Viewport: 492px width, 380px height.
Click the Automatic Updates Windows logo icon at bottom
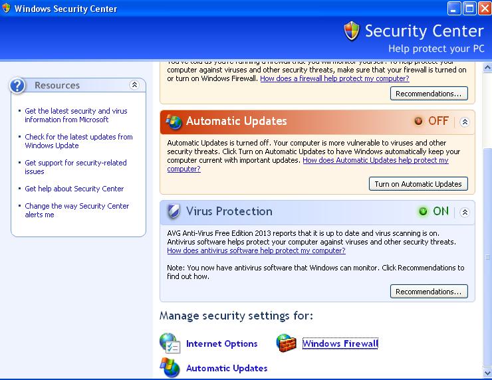(x=170, y=367)
